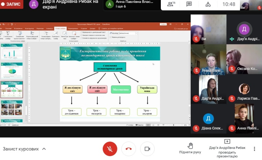The height and width of the screenshot is (160, 262).
Task: Open the Основне ribbon tab
Action: coord(8,29)
